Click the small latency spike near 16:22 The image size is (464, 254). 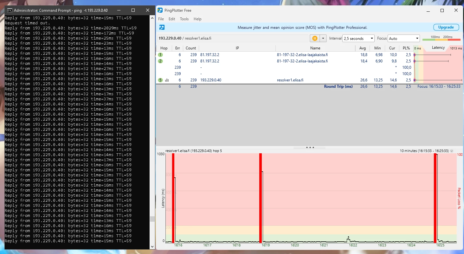coord(349,239)
